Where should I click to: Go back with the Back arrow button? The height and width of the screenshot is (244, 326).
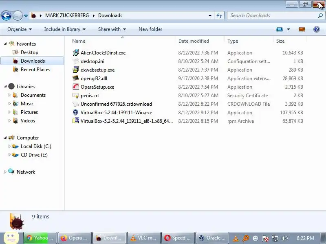pyautogui.click(x=6, y=15)
